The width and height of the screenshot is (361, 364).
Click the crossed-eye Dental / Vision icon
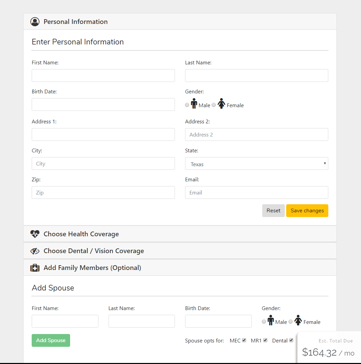35,251
